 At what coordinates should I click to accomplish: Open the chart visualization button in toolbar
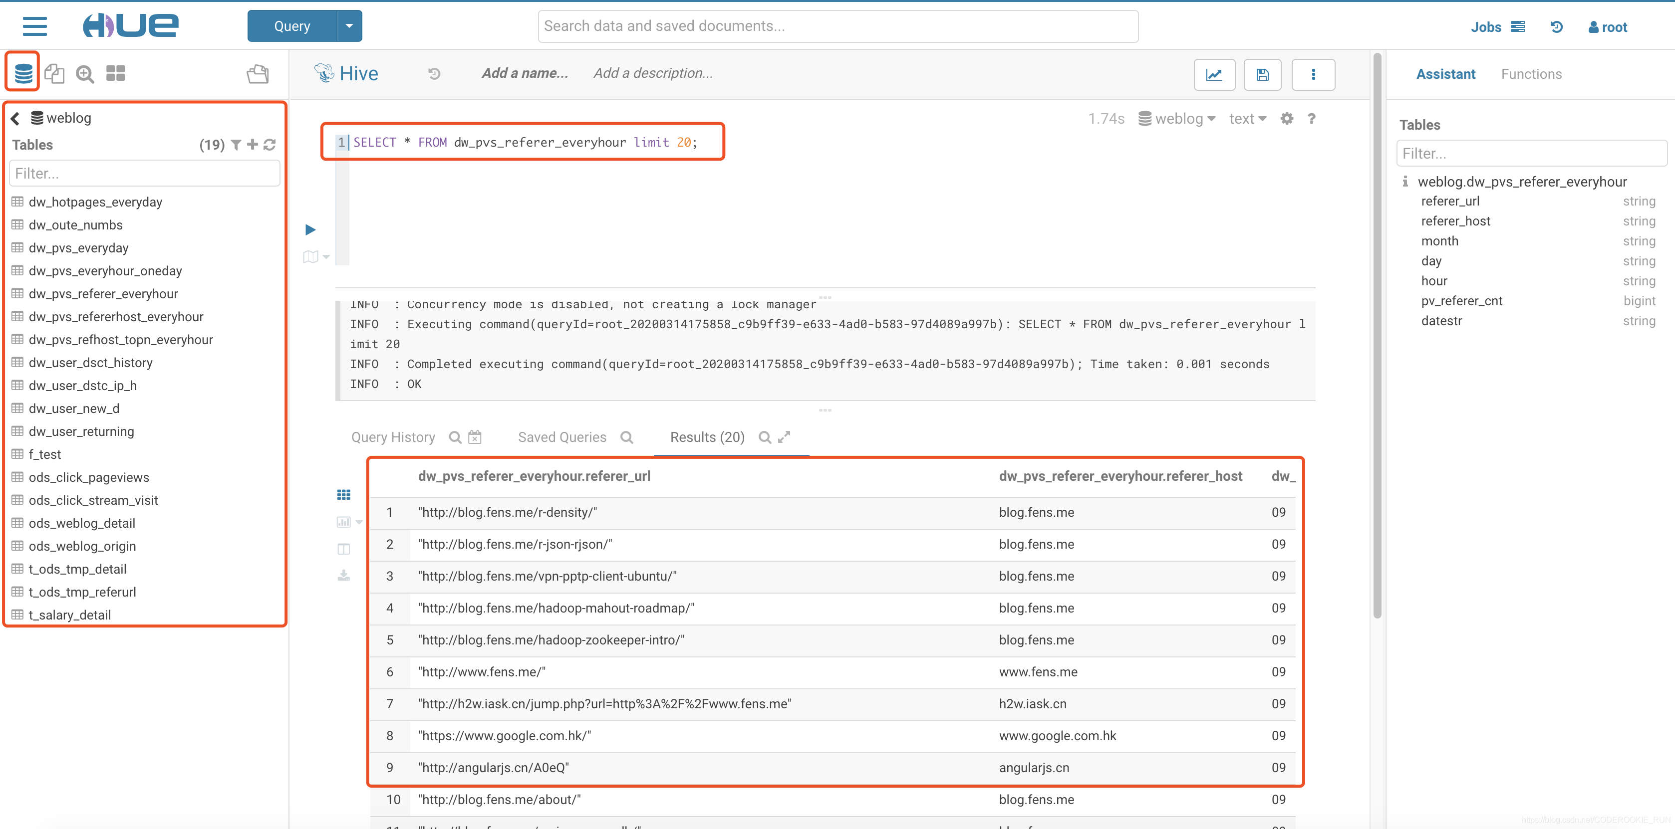[x=1214, y=74]
